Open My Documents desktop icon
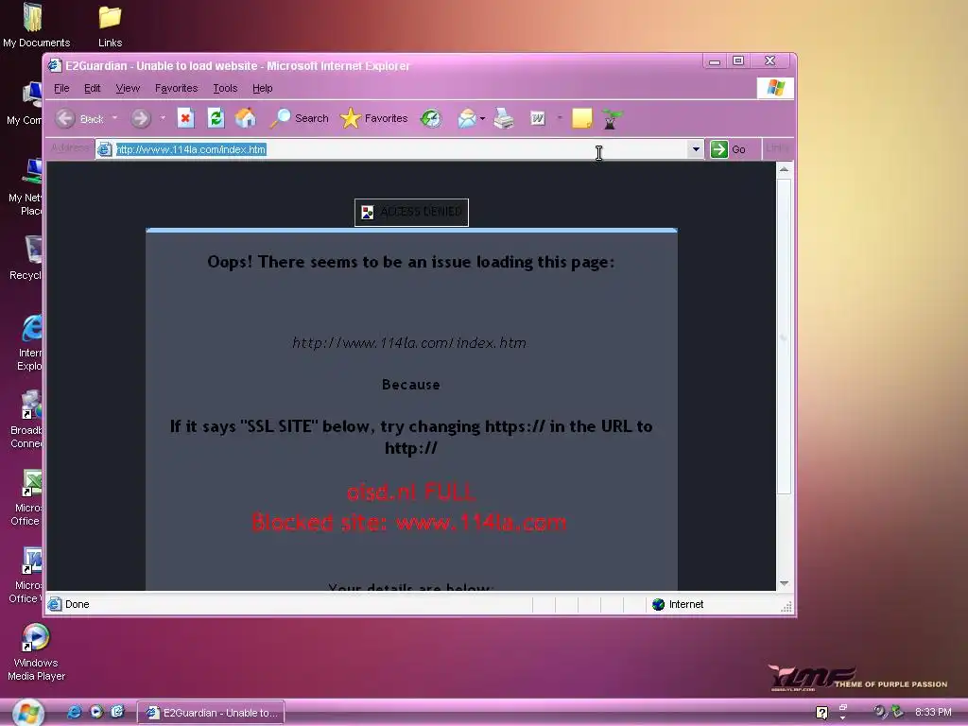Screen dimensions: 968x726 [x=36, y=25]
